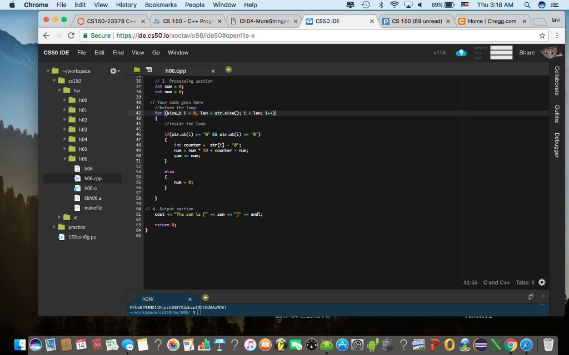
Task: Close the terminal panel with X
Action: click(x=543, y=296)
